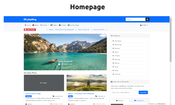
Task: Click the arrow icon beside Tutorials
Action: pos(113,74)
